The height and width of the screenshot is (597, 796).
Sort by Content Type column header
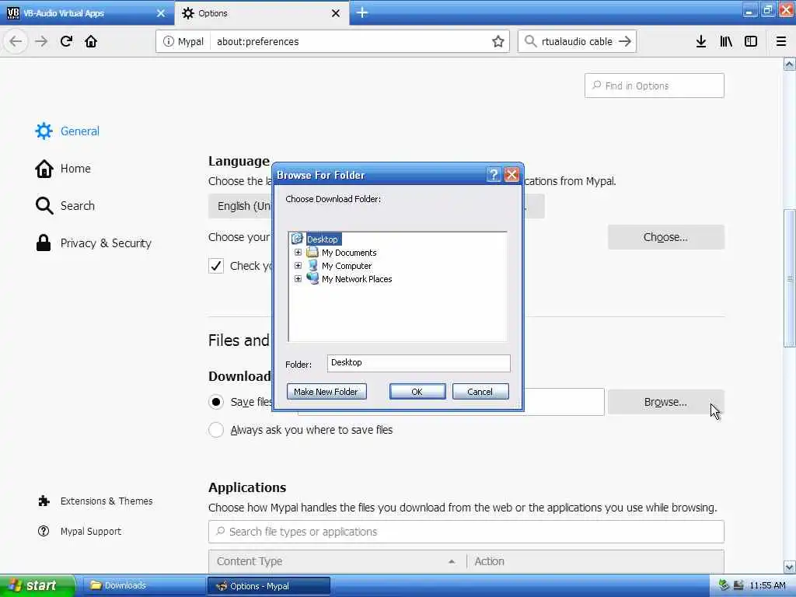tap(337, 561)
